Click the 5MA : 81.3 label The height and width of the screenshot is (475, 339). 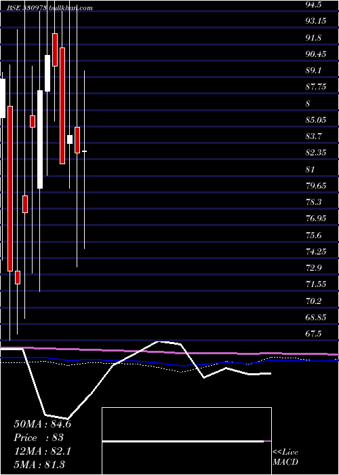(39, 464)
